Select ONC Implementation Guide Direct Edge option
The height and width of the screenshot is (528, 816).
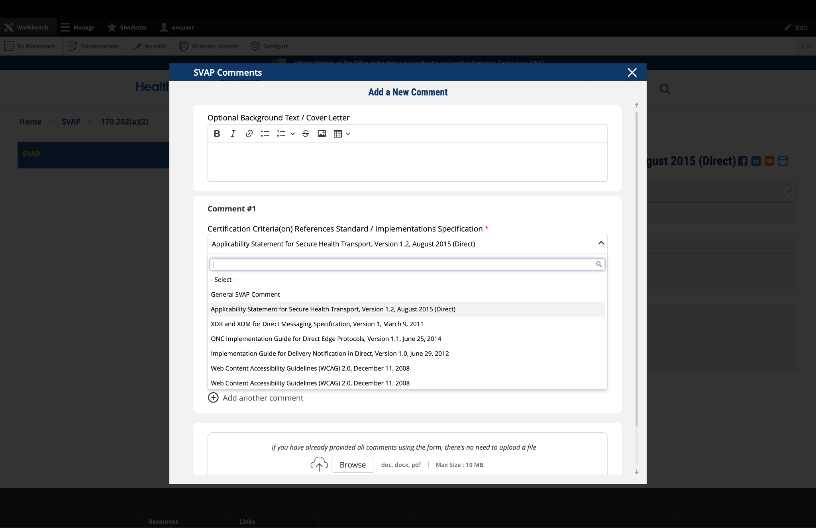tap(326, 338)
